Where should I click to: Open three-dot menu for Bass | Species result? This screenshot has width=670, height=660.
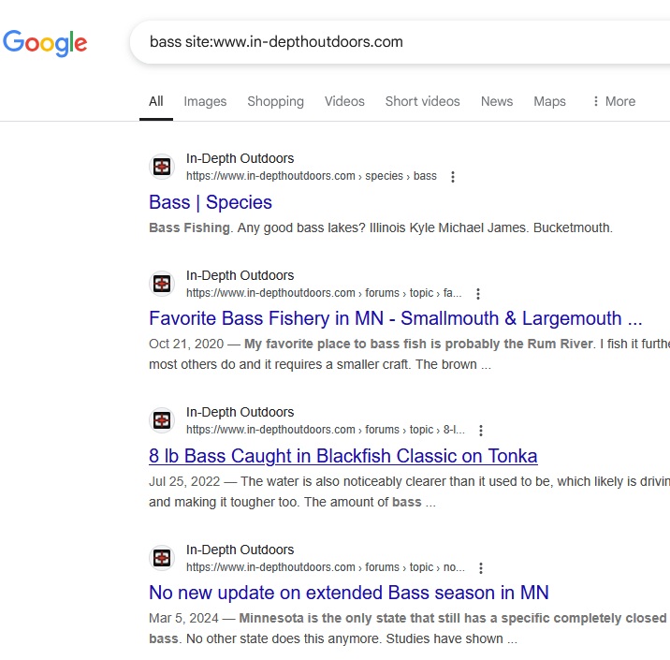453,177
